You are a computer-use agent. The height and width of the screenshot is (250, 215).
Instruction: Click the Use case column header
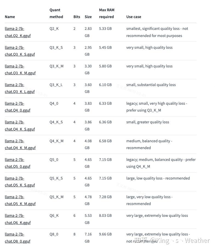tap(134, 17)
